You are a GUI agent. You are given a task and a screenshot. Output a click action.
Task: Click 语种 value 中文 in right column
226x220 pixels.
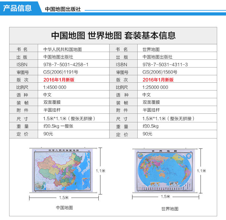pyautogui.click(x=146, y=95)
